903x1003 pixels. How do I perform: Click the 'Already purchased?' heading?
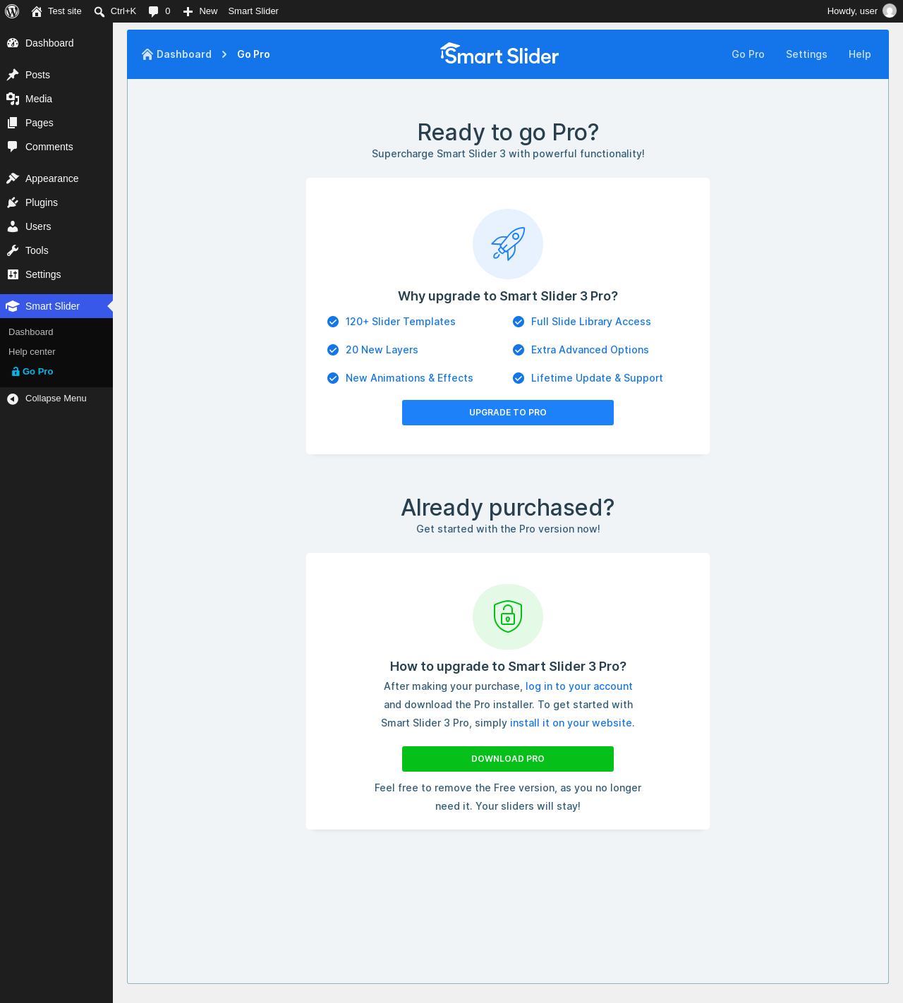click(x=508, y=508)
